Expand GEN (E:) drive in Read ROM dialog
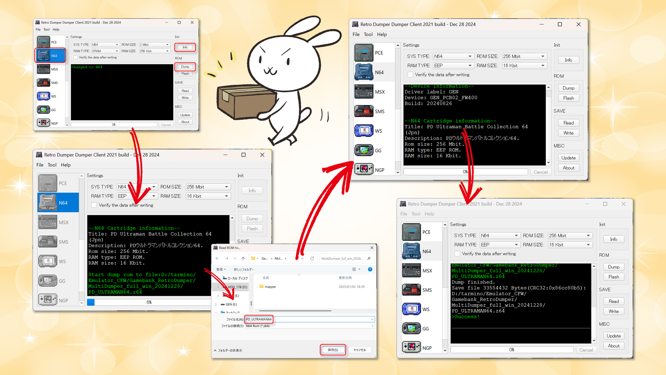 point(216,305)
